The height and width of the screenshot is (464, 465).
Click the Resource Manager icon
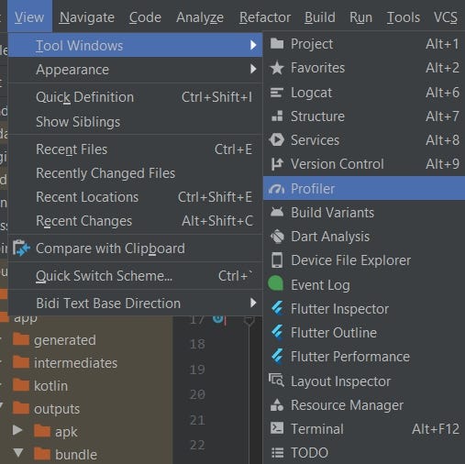pyautogui.click(x=277, y=404)
